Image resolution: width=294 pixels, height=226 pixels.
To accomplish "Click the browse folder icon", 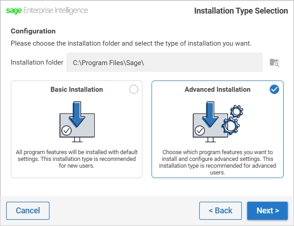I will click(x=274, y=63).
